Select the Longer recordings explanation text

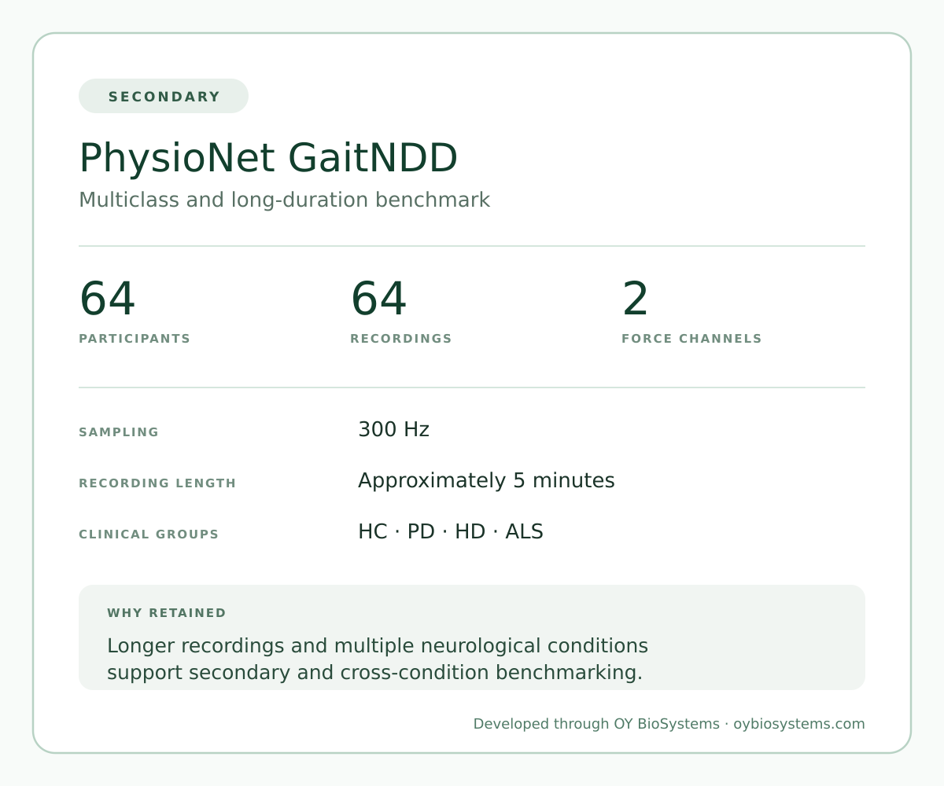tap(378, 659)
